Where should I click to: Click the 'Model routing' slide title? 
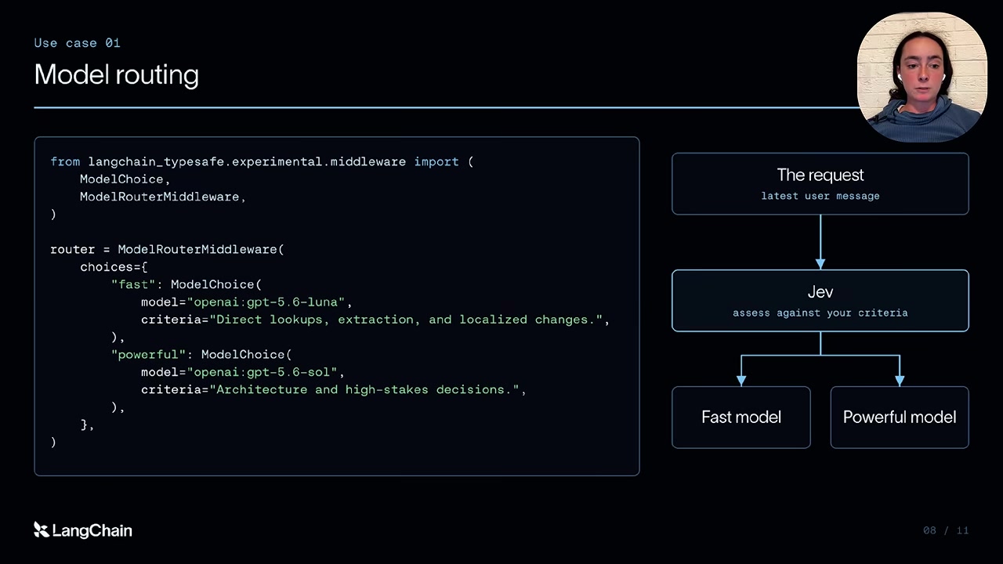point(117,74)
